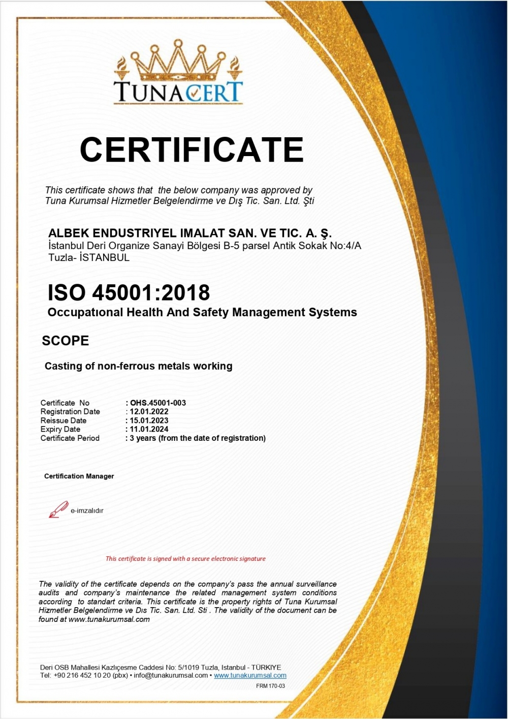Viewport: 508px width, 719px height.
Task: Click the Occupational Health And Safety subtitle
Action: 202,312
